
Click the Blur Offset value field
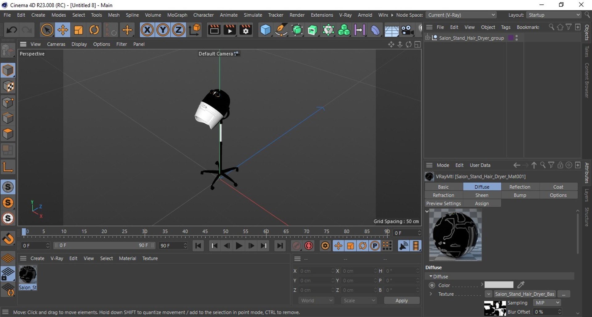(546, 312)
